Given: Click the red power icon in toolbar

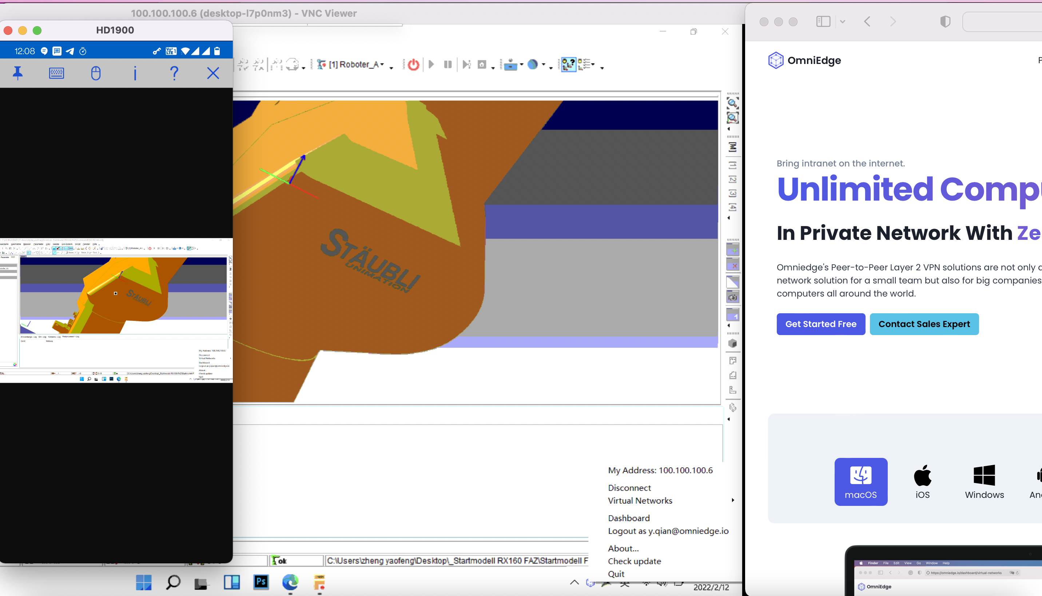Looking at the screenshot, I should click(413, 65).
